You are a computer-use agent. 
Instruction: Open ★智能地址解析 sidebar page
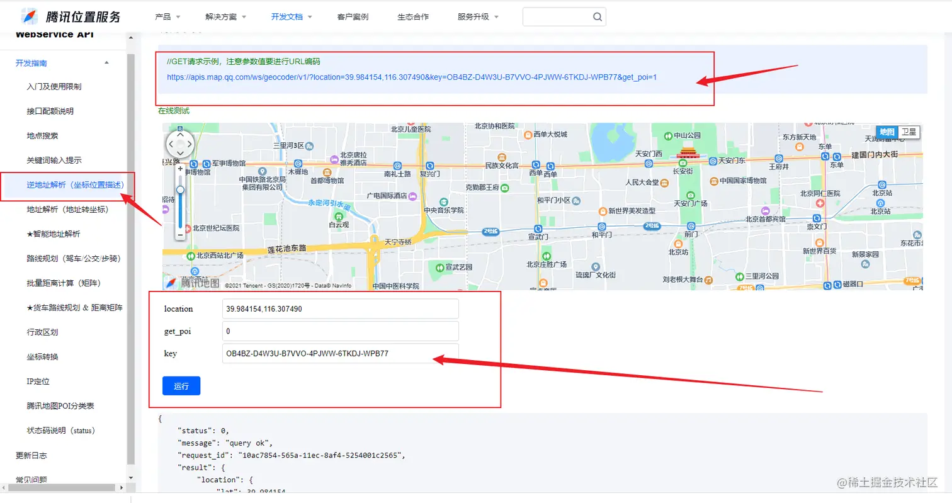(54, 234)
